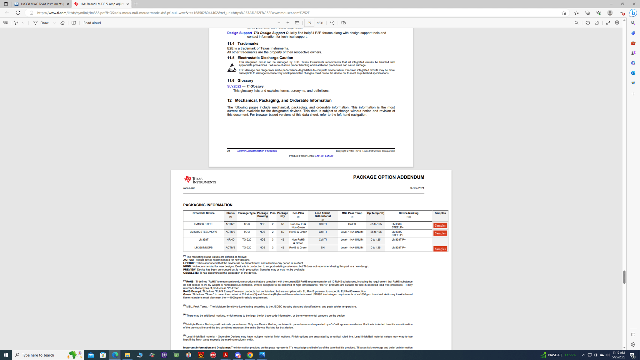640x360 pixels.
Task: Show hidden system tray icons
Action: [x=583, y=355]
